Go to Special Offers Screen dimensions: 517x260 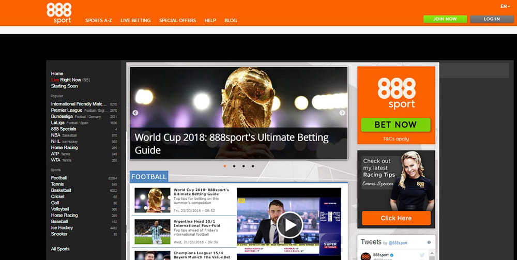pyautogui.click(x=177, y=21)
